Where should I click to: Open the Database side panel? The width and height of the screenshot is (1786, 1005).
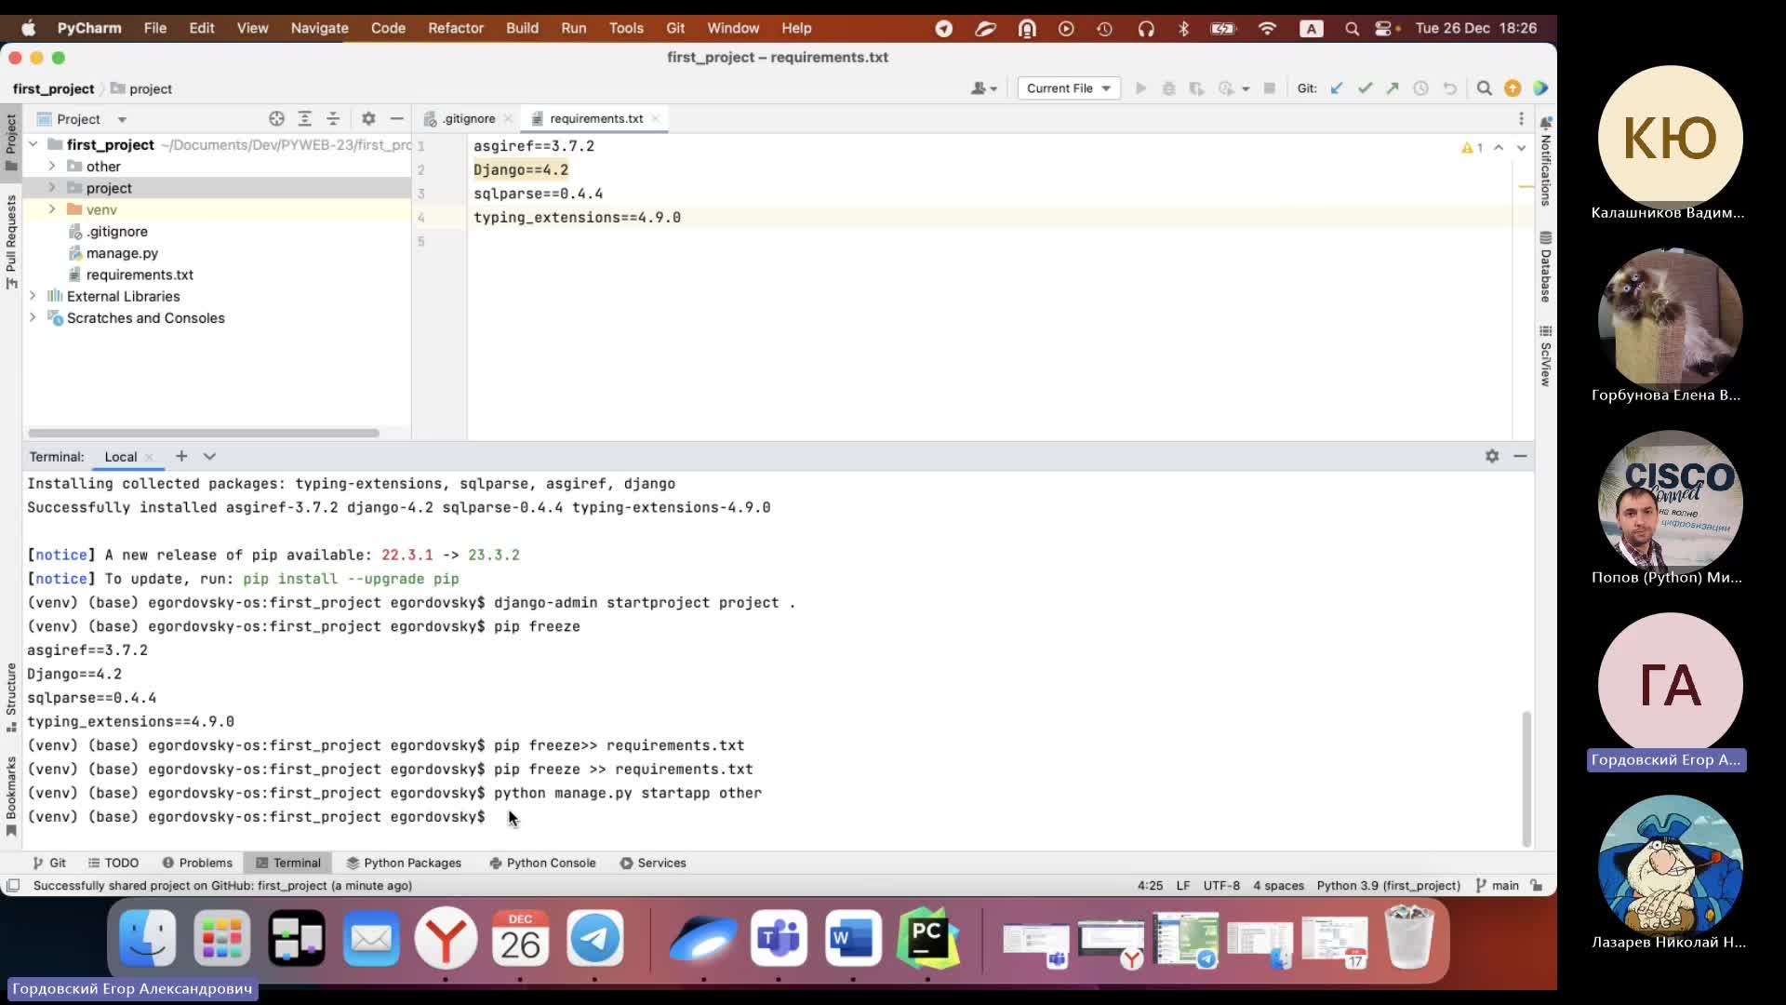1545,267
